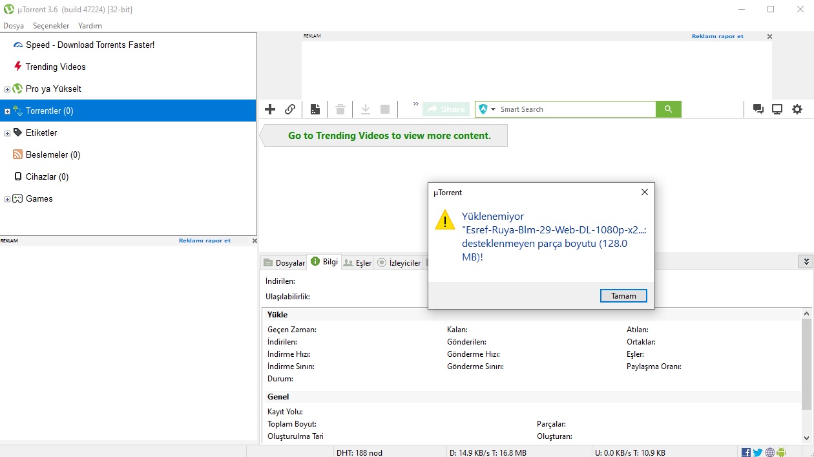Click the Twitter icon in status bar
814x457 pixels.
coord(758,452)
